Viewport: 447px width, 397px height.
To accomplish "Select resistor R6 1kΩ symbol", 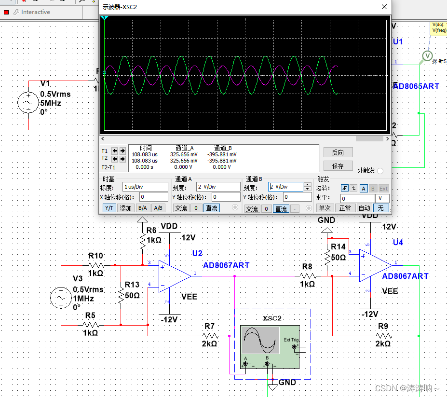I will (x=143, y=241).
